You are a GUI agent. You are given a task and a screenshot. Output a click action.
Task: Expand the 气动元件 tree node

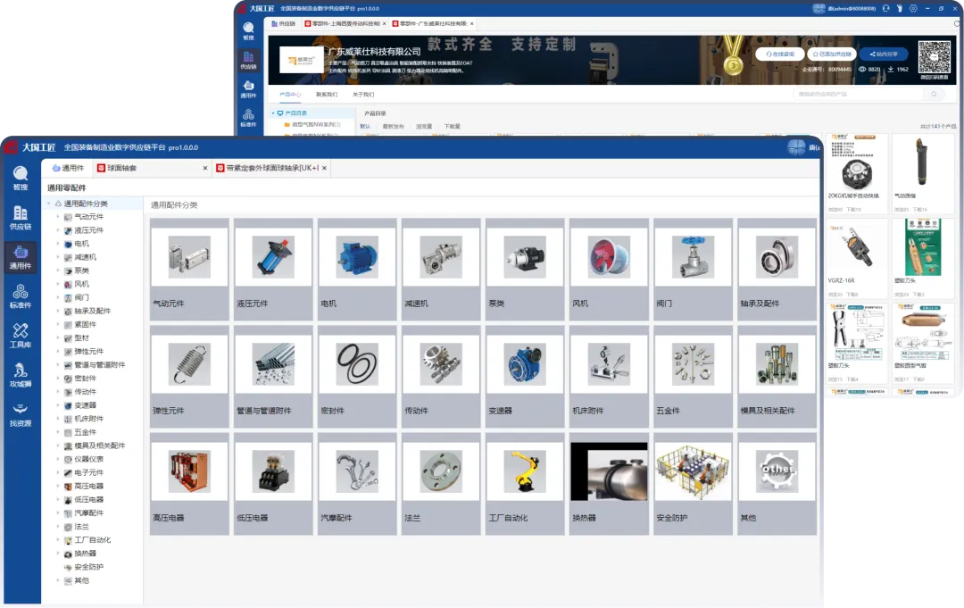click(58, 217)
